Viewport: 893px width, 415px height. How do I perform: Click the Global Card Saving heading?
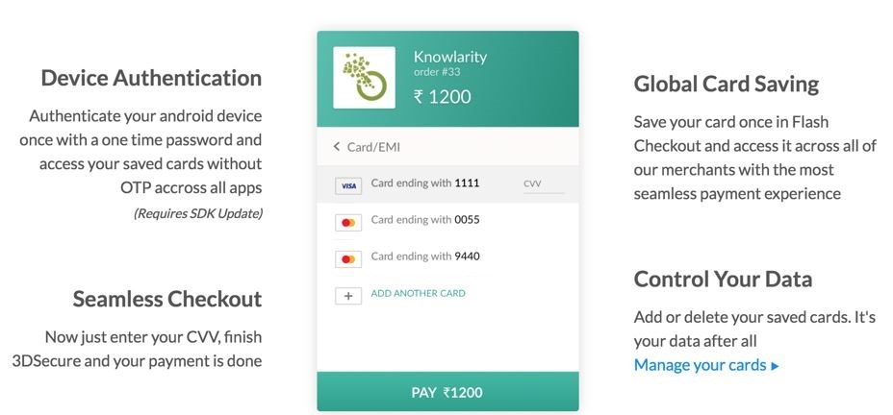tap(726, 84)
